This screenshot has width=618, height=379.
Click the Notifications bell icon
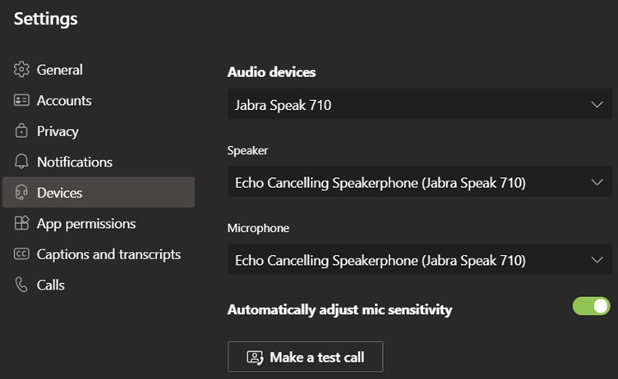(21, 162)
